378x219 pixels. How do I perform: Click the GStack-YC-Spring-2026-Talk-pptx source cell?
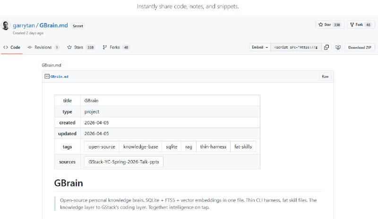(124, 162)
